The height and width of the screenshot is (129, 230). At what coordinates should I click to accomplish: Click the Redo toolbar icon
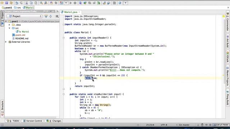(x=21, y=3)
